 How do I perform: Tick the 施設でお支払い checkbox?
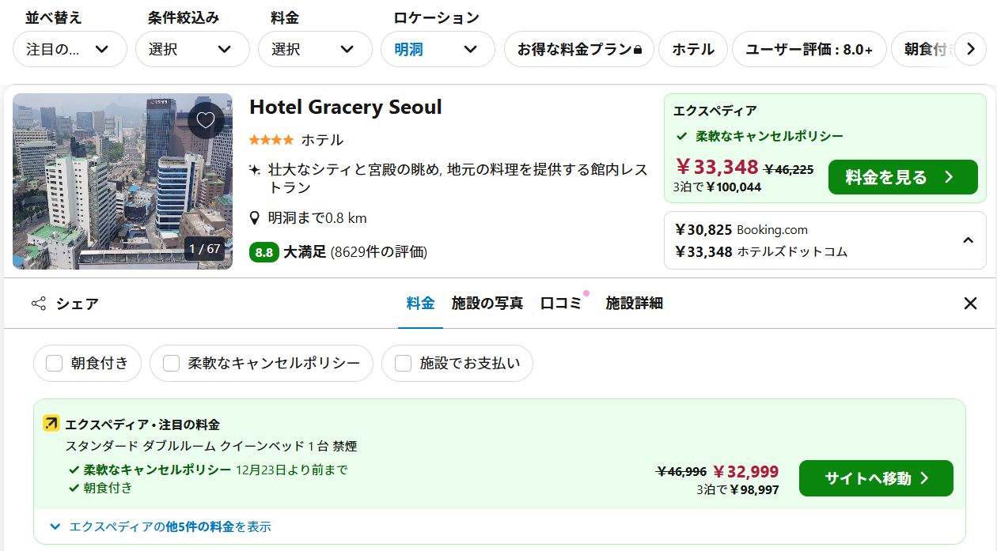point(404,364)
